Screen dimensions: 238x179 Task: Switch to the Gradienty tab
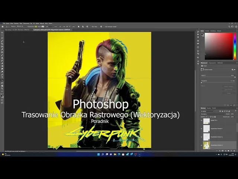(x=213, y=31)
